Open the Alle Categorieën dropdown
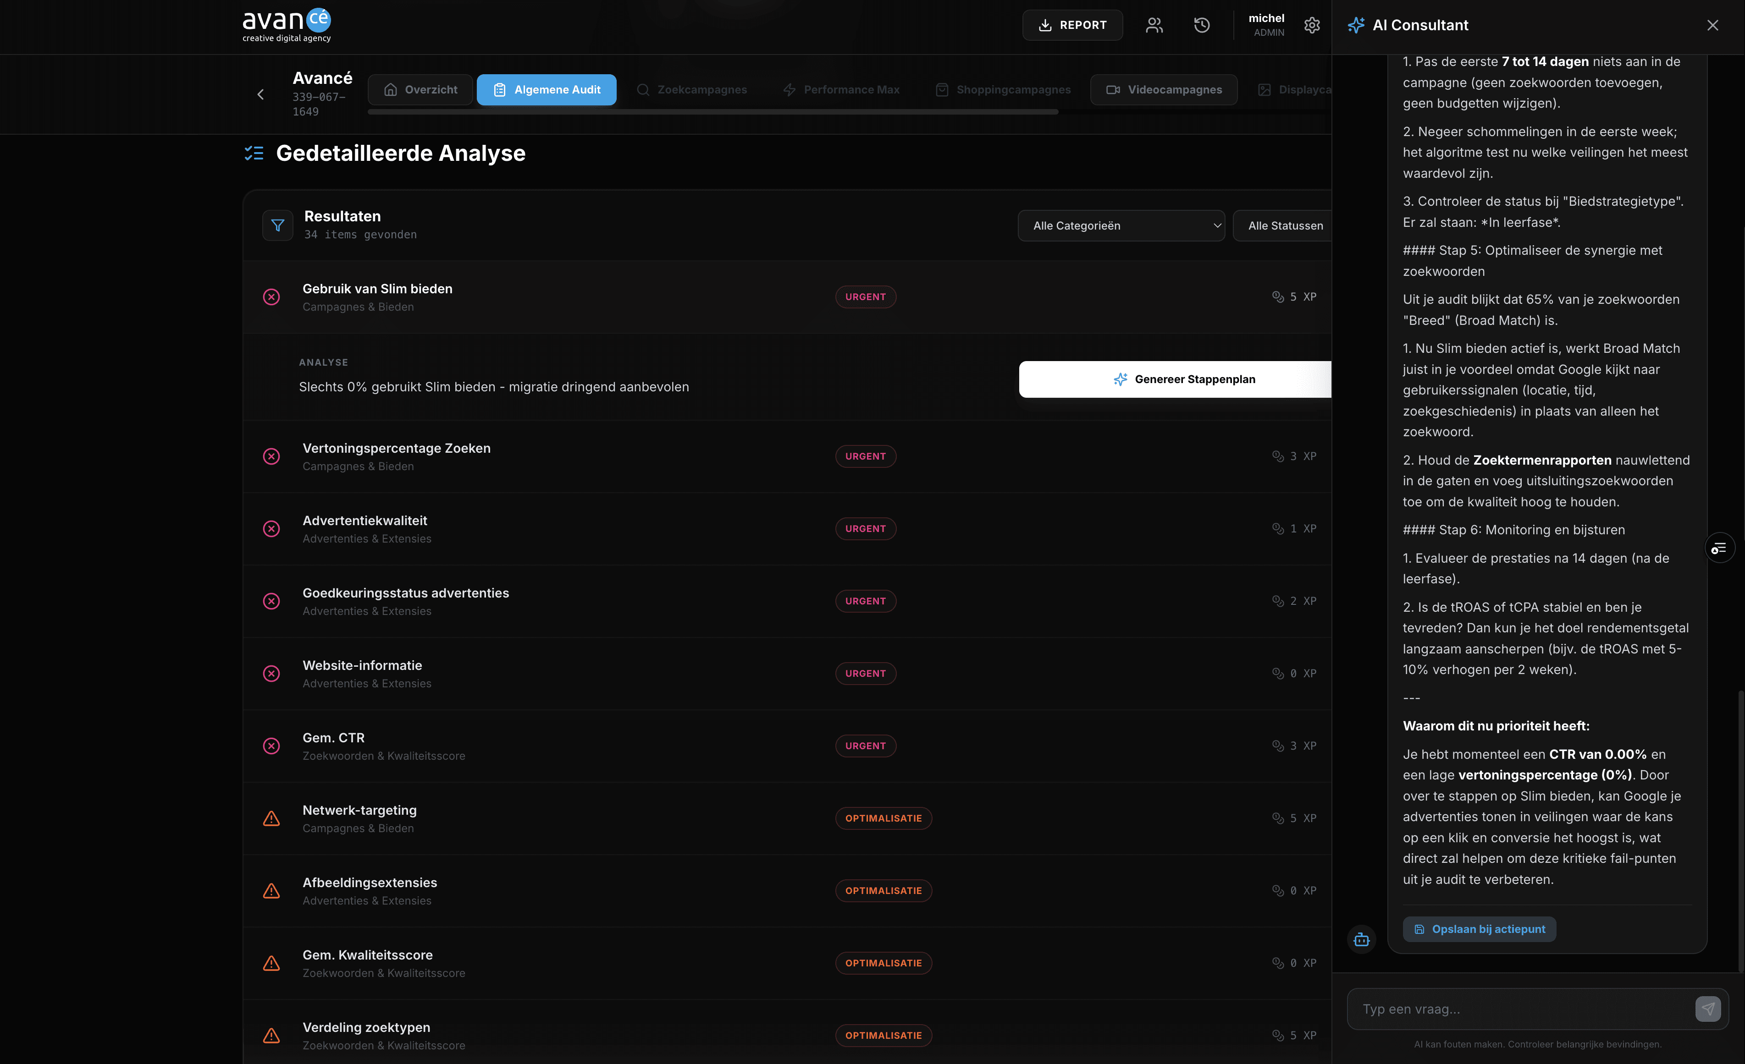The height and width of the screenshot is (1064, 1745). pos(1121,226)
